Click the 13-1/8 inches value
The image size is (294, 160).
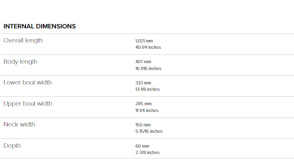148,89
